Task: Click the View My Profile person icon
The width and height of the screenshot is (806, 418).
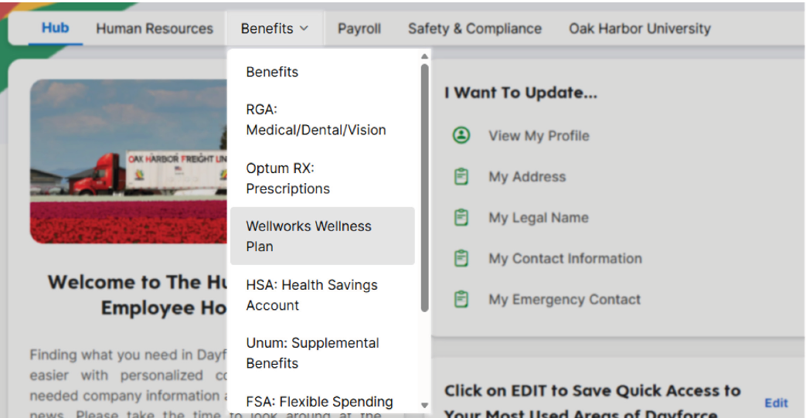Action: coord(461,135)
